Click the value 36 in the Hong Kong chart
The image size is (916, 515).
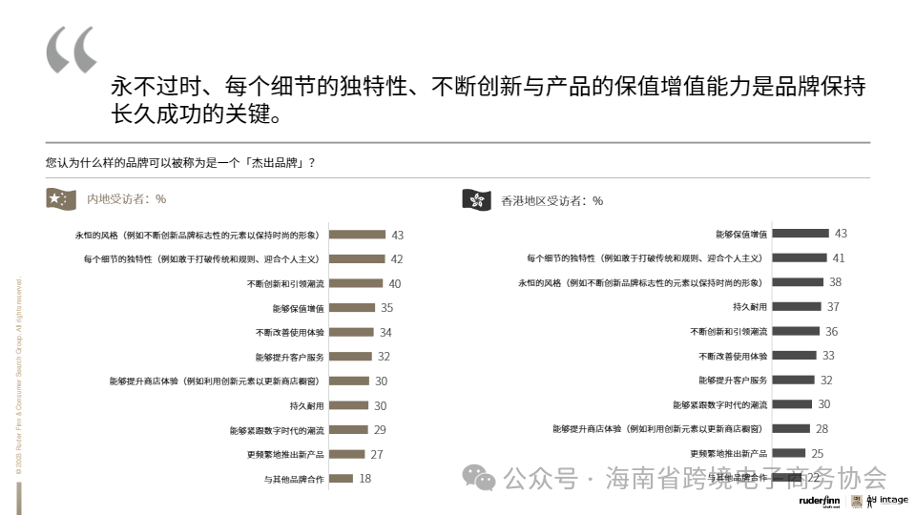pos(832,332)
